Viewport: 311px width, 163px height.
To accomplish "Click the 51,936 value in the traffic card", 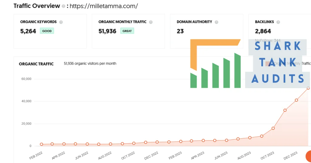I will [x=107, y=31].
